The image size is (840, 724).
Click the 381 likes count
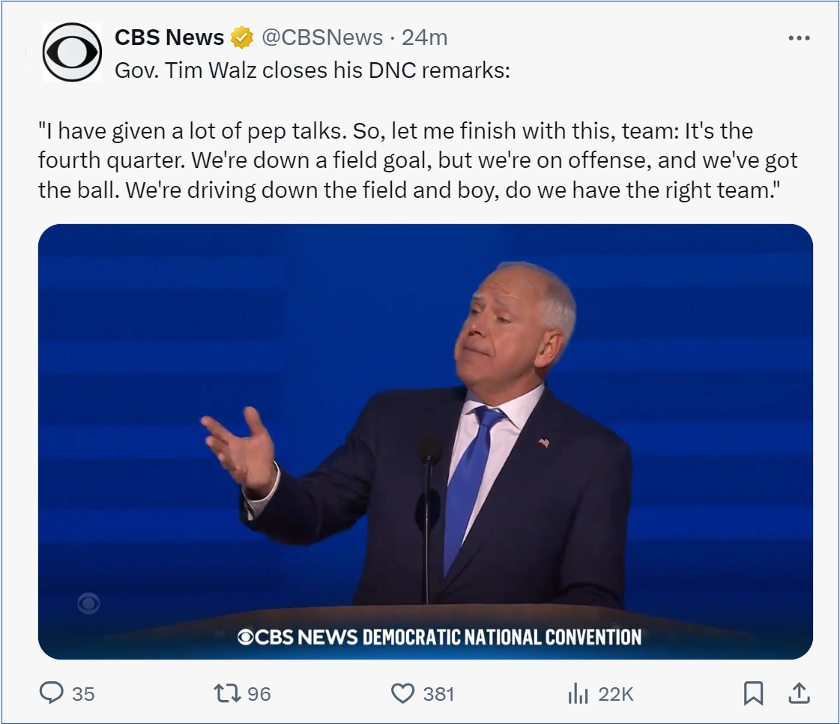438,694
